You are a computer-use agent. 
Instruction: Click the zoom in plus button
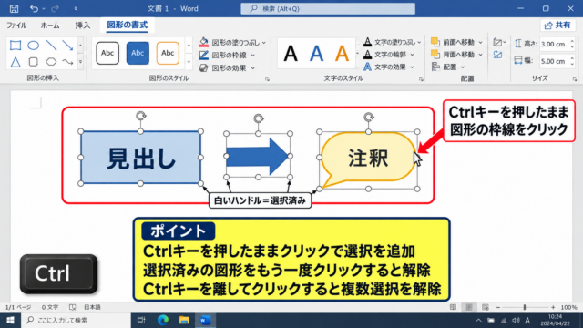(553, 307)
